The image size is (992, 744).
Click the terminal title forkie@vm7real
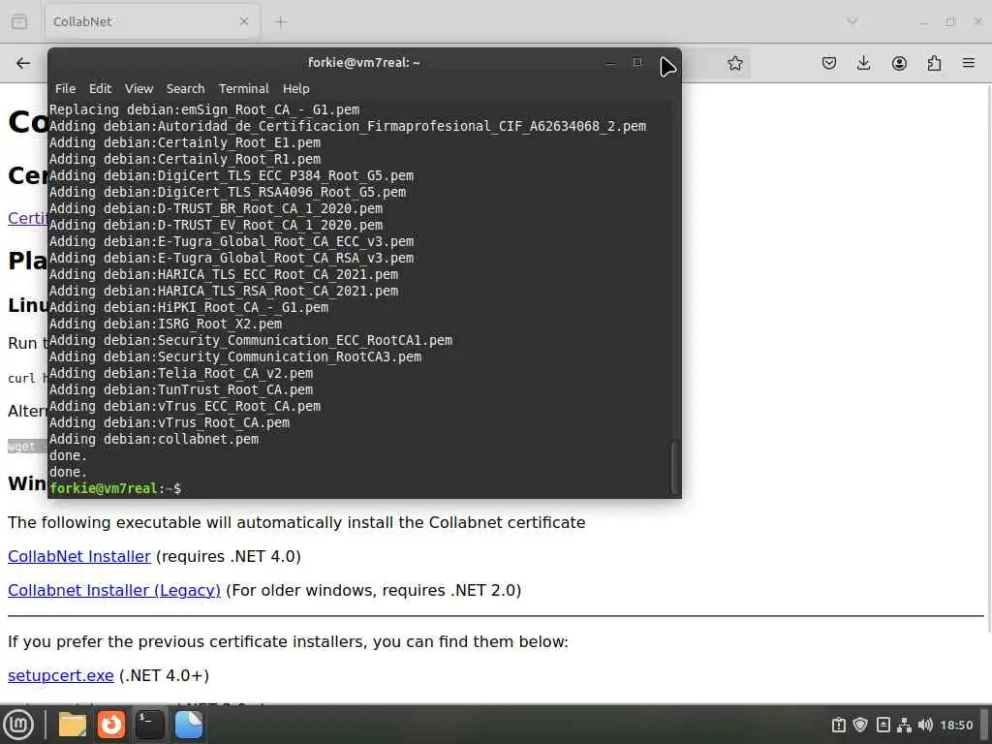[x=364, y=63]
